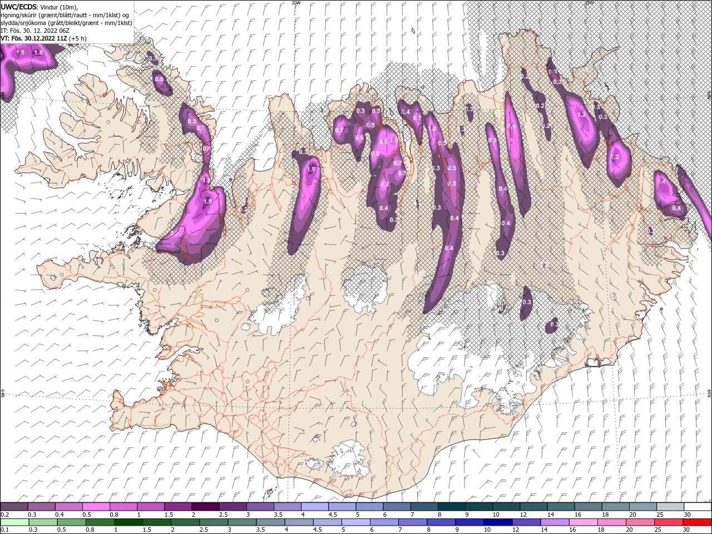Click the upper-row legend swatch labeled 3
Screen dimensions: 712x534
[x=260, y=507]
